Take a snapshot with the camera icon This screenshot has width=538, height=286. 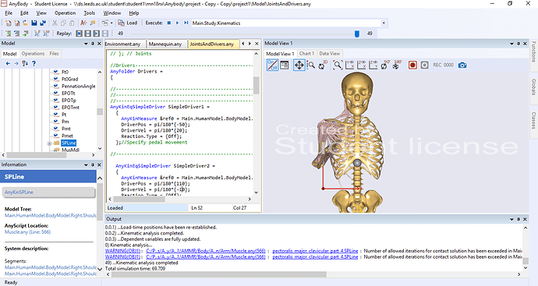coord(462,65)
